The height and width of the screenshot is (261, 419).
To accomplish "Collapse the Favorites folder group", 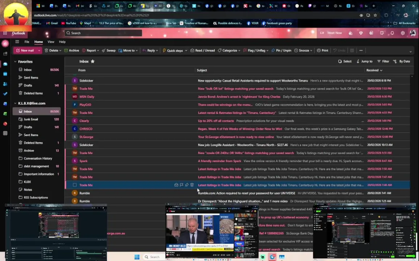I will pyautogui.click(x=15, y=62).
